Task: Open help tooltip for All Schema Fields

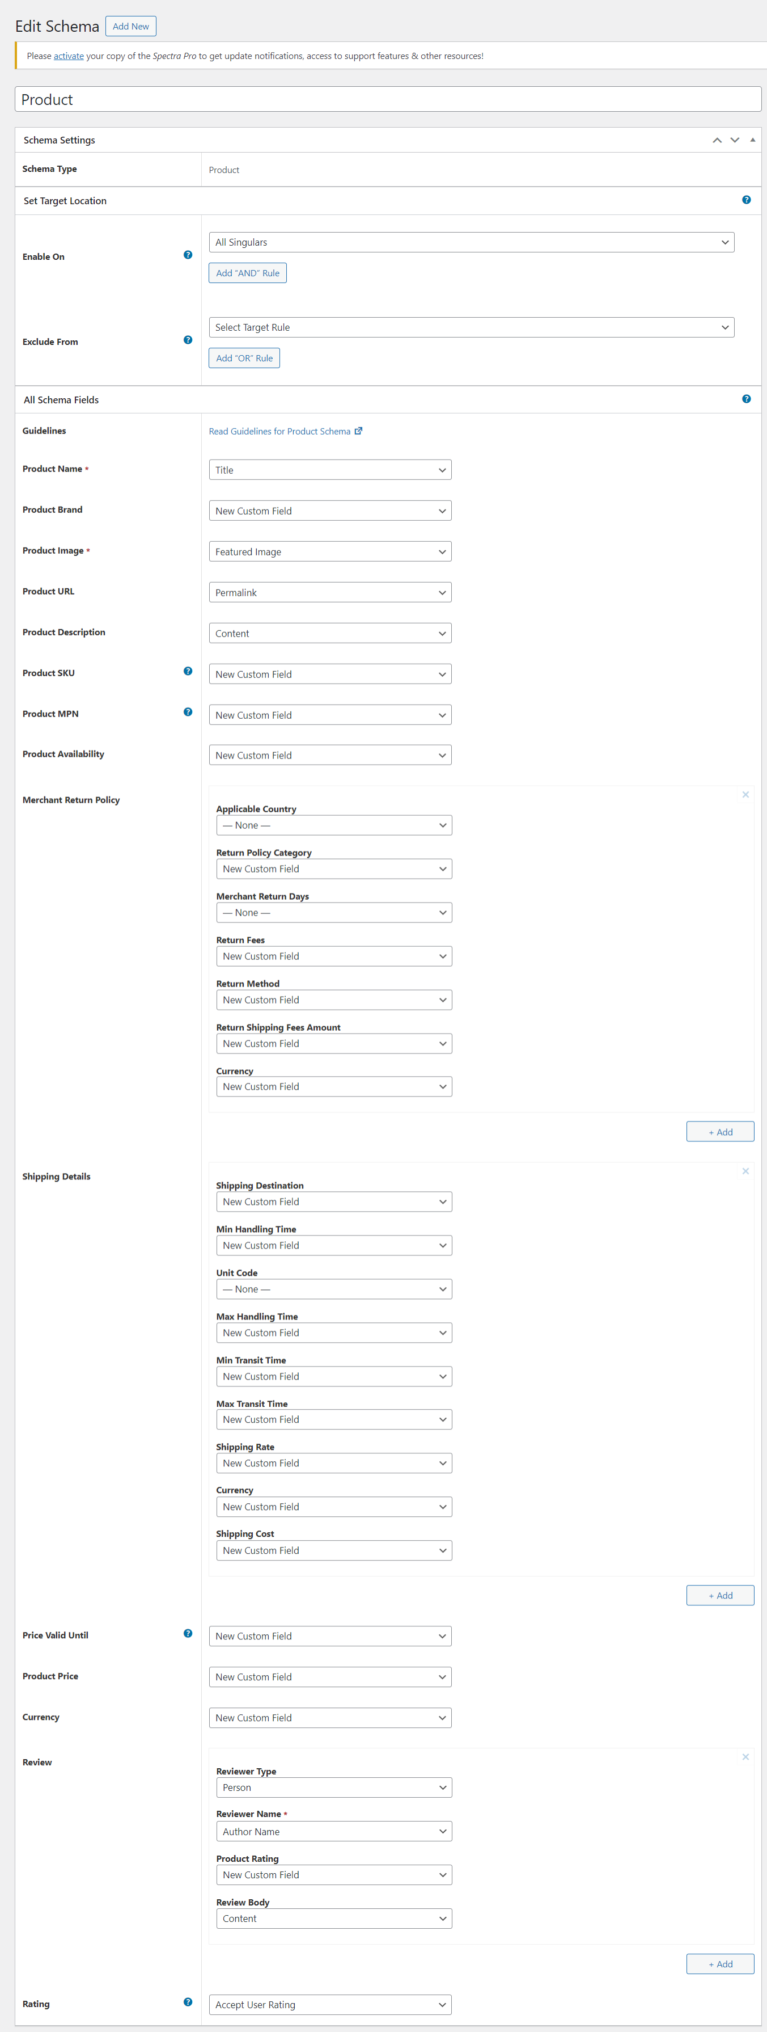Action: pos(745,399)
